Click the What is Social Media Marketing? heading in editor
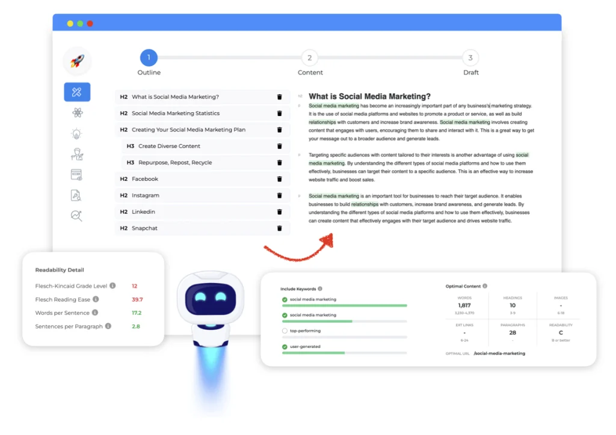Viewport: 616px width, 435px height. [x=369, y=96]
